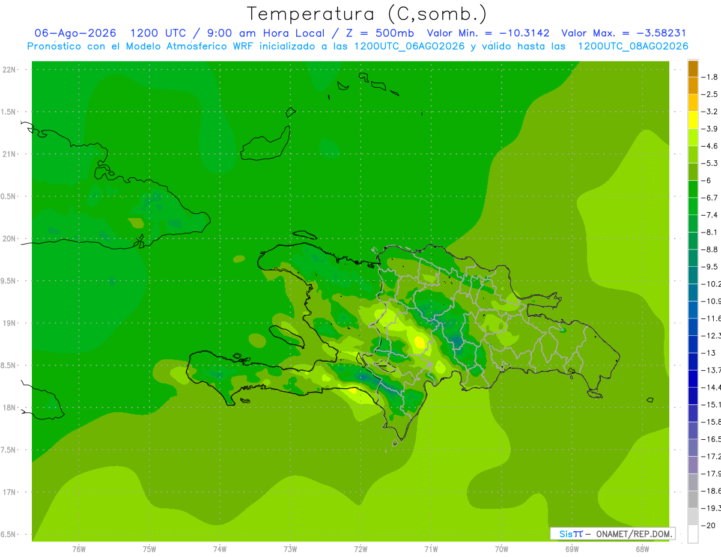Click the '-13' colorbar label

pyautogui.click(x=708, y=353)
